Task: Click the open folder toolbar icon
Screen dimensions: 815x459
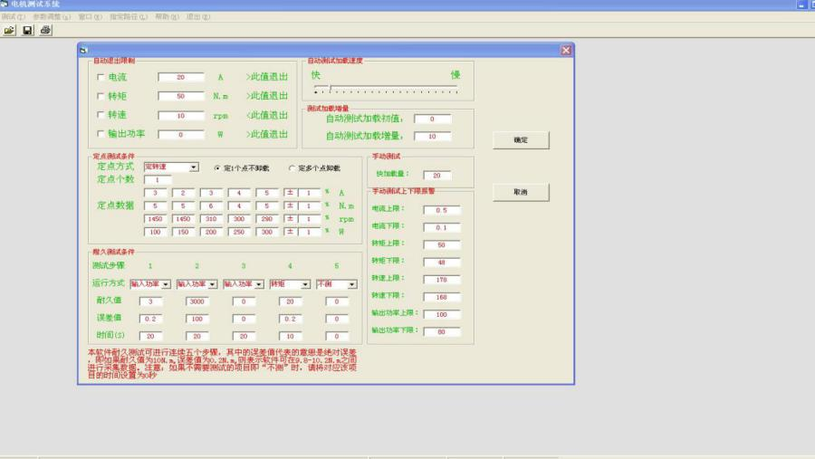Action: (x=9, y=30)
